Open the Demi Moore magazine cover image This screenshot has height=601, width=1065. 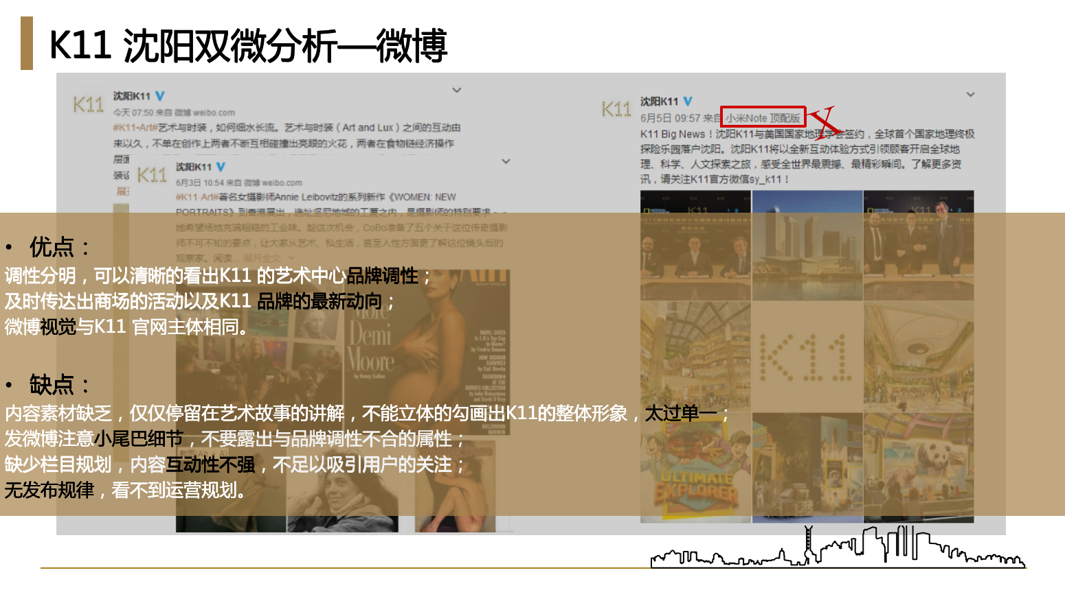point(426,353)
